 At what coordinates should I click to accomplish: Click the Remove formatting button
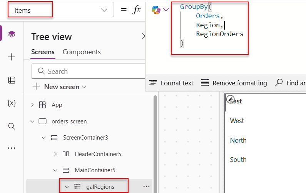pyautogui.click(x=234, y=83)
